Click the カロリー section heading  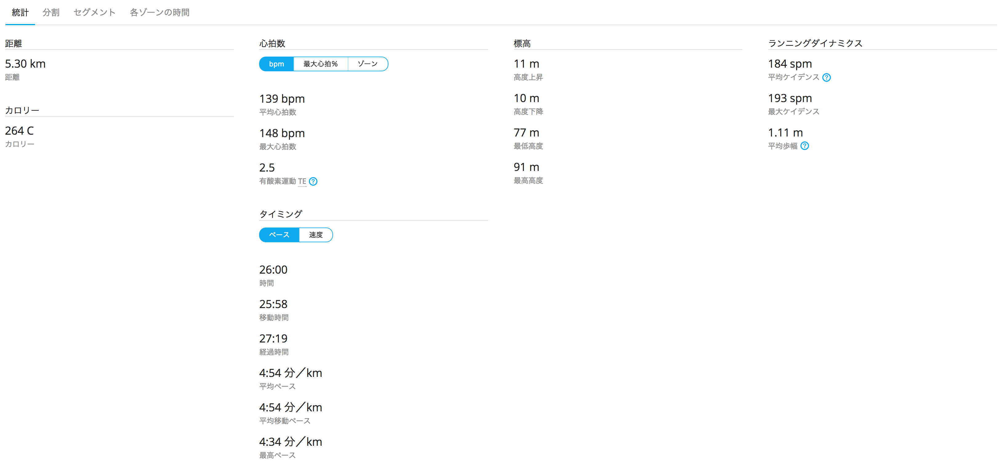(x=22, y=110)
